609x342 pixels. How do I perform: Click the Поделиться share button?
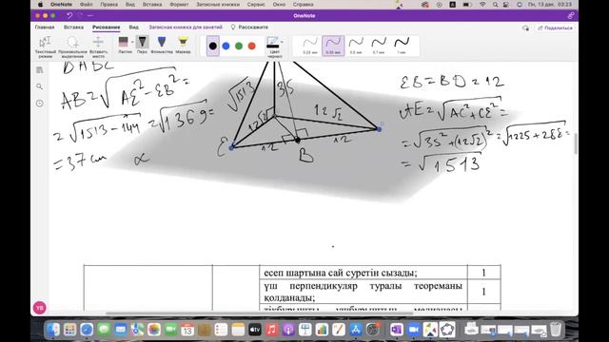pyautogui.click(x=555, y=28)
